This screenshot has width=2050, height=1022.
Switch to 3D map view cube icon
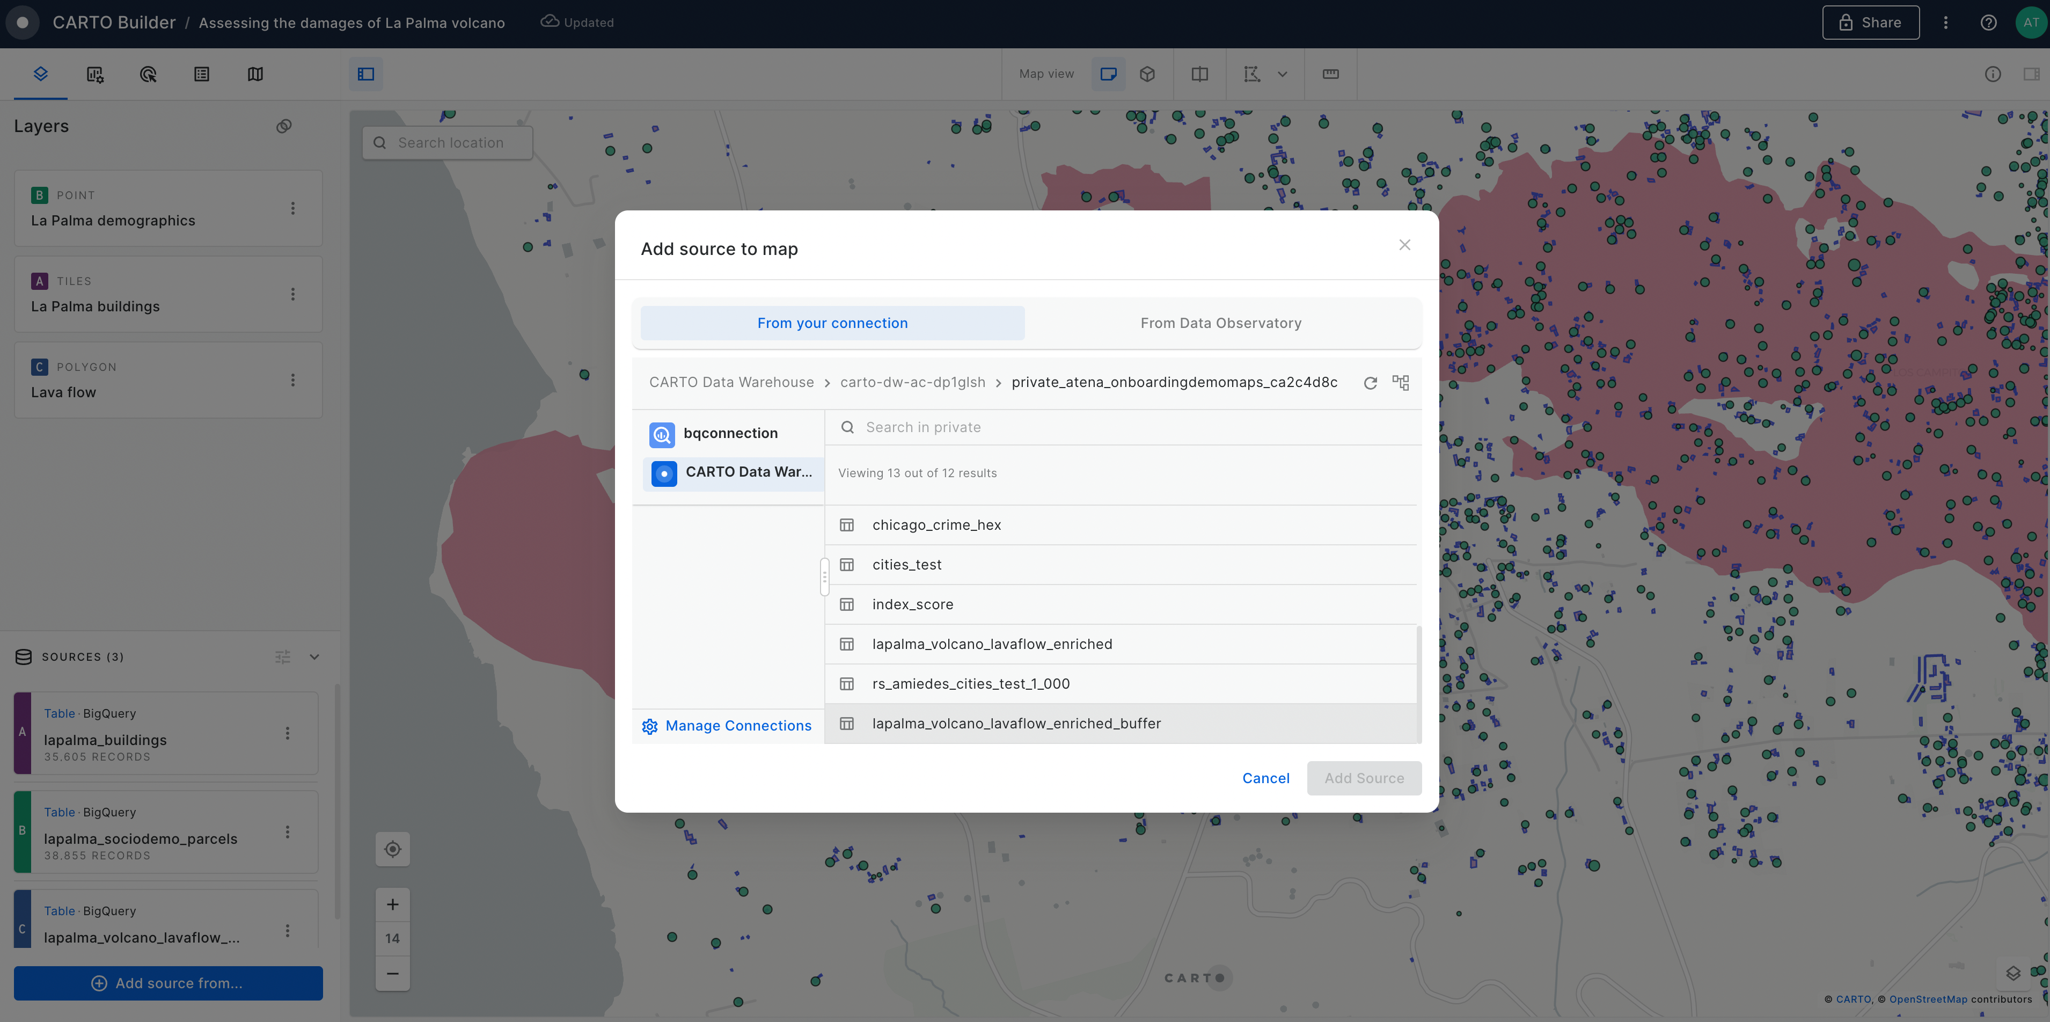click(x=1147, y=74)
